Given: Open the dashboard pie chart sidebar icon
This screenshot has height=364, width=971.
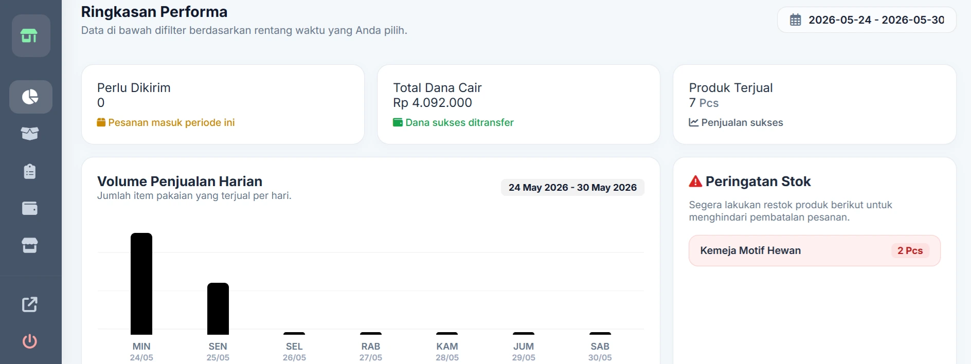Looking at the screenshot, I should [x=31, y=97].
